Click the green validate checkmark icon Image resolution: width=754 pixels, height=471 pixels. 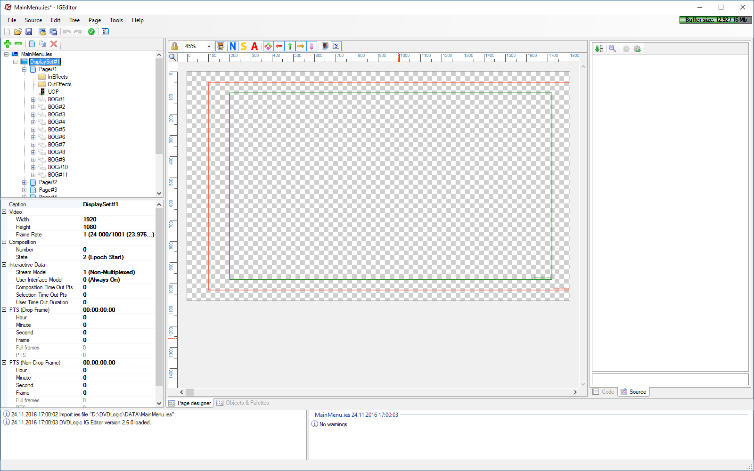tap(91, 32)
